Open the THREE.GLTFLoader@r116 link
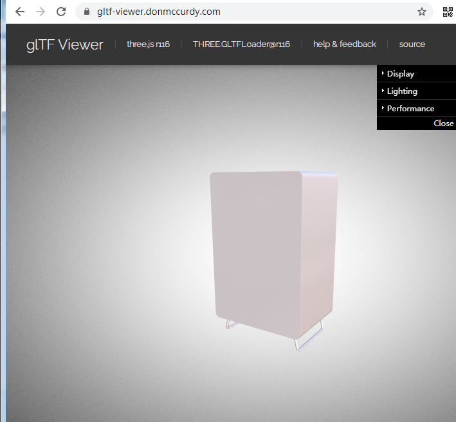The width and height of the screenshot is (456, 422). (242, 44)
